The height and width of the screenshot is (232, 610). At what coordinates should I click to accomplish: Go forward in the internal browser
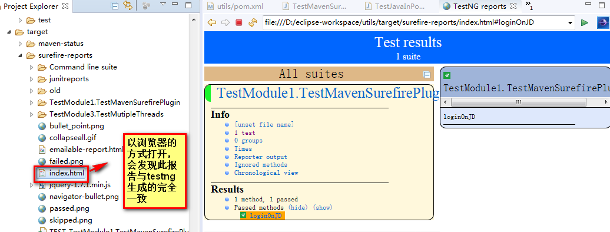226,22
